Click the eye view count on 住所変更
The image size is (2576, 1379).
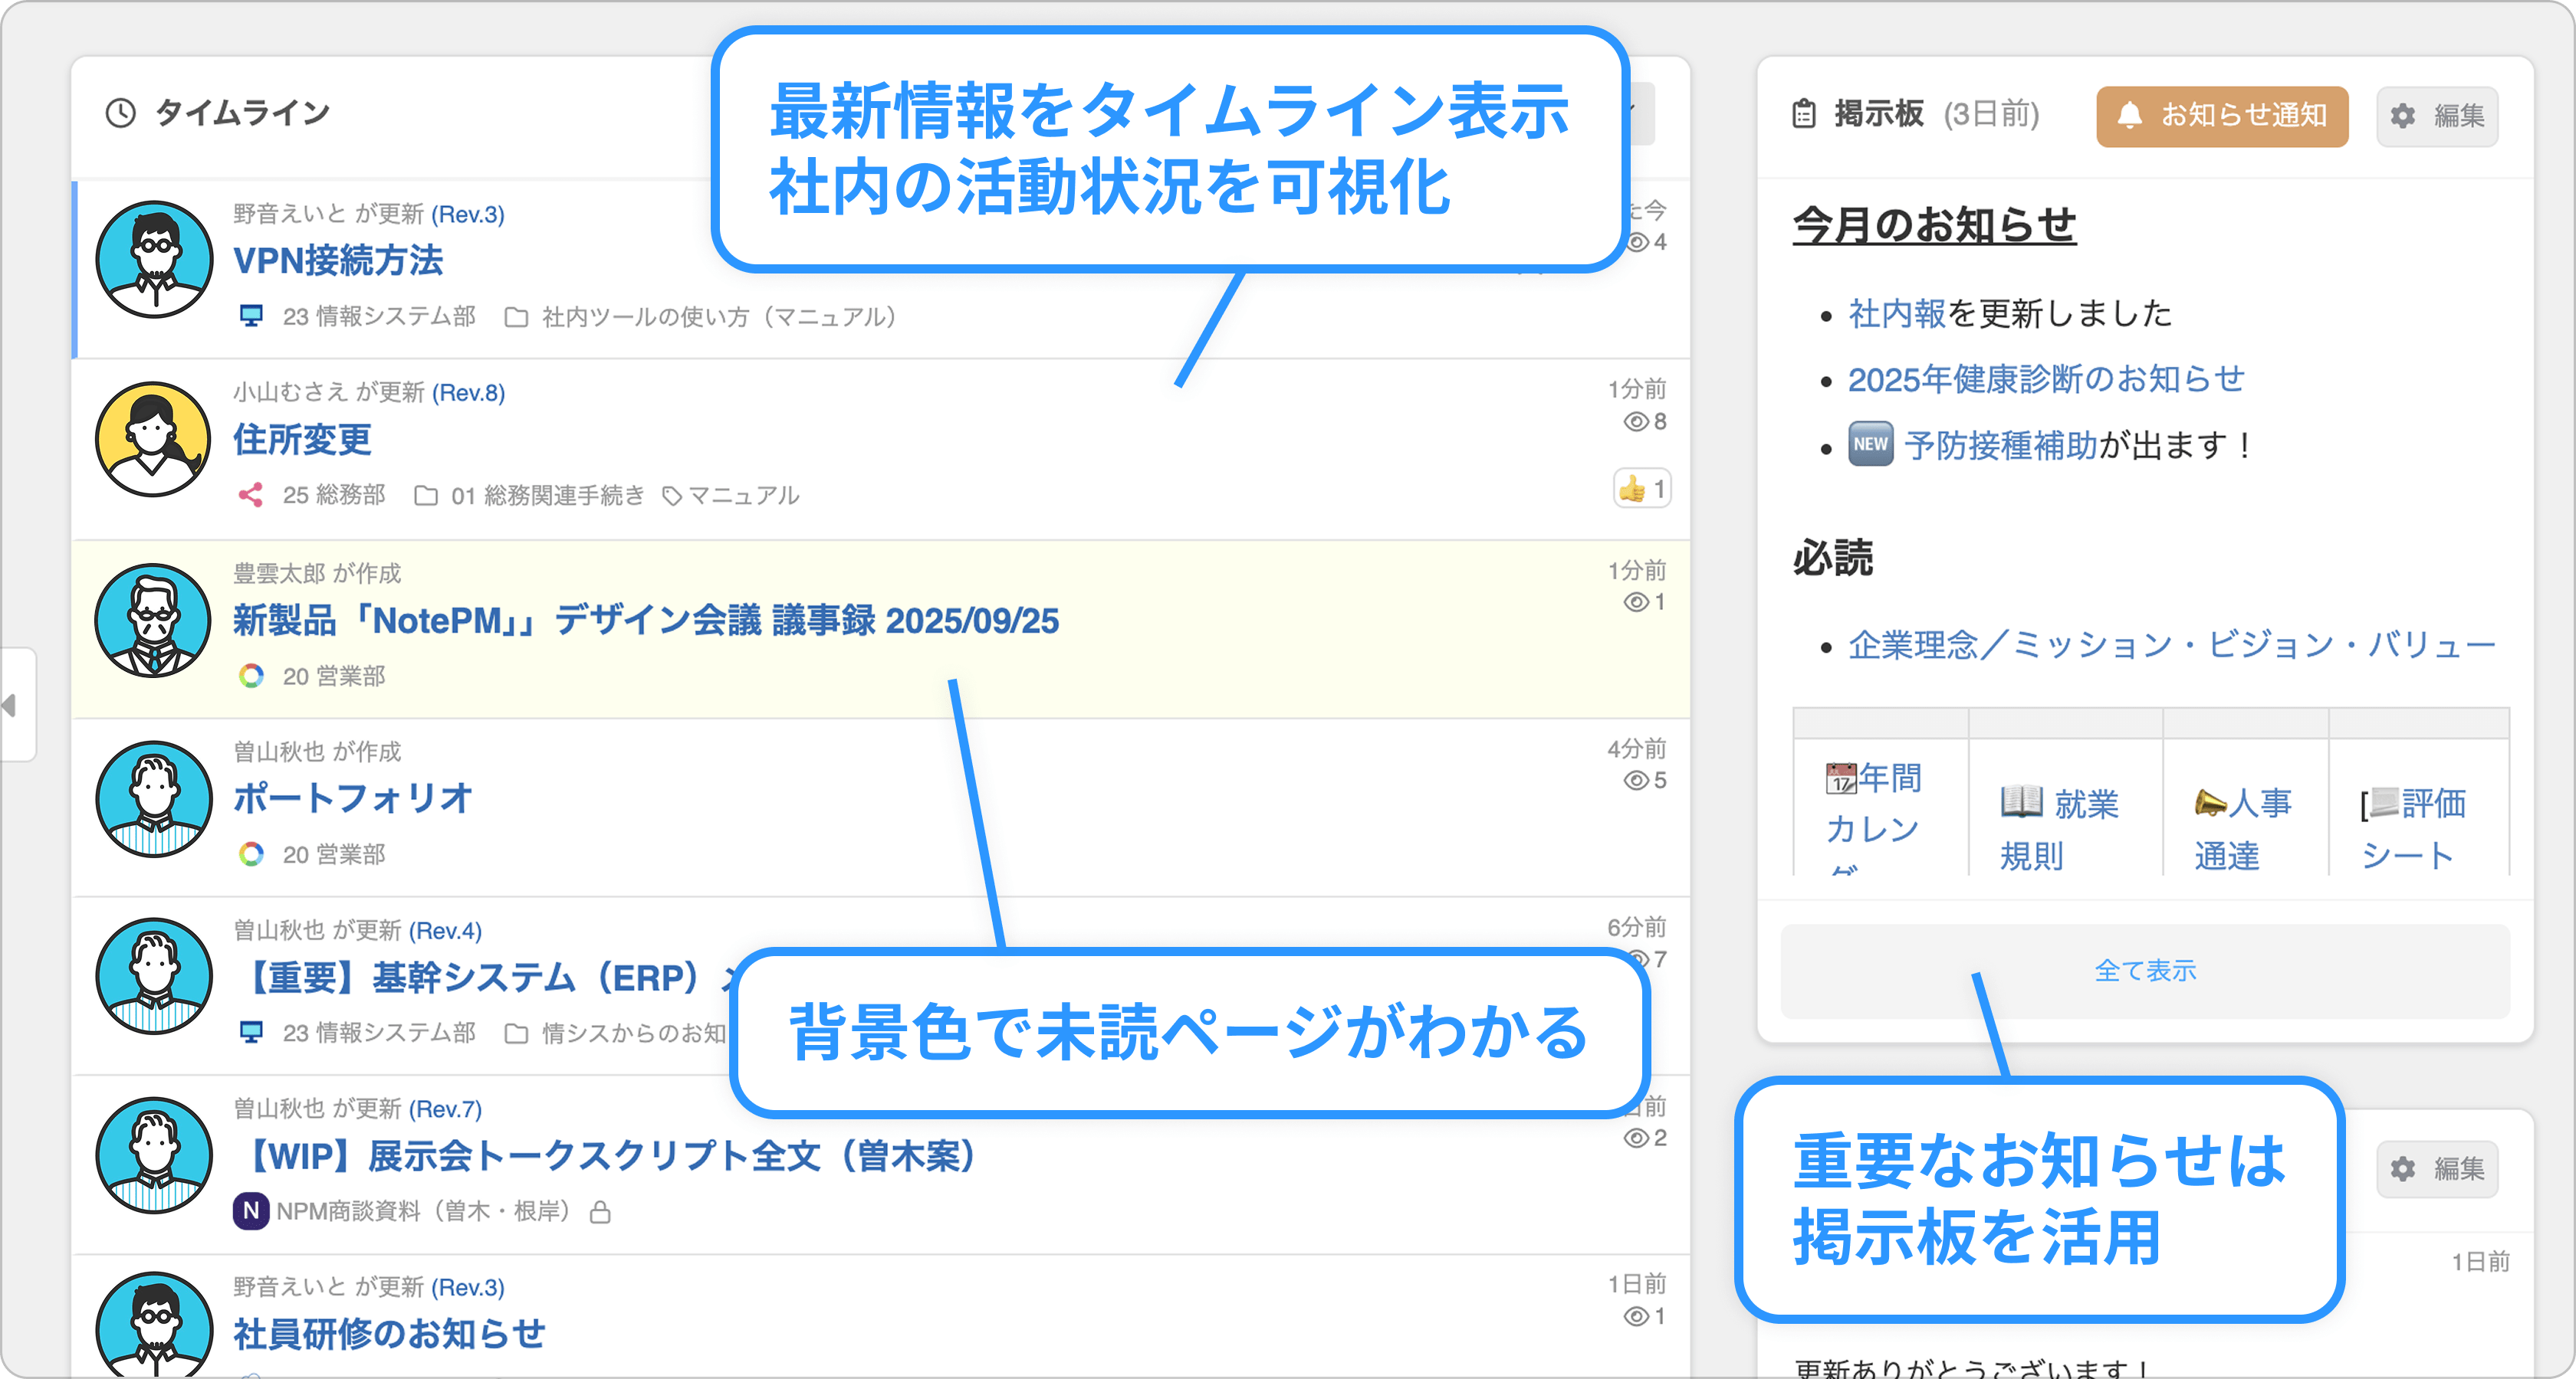[1644, 421]
